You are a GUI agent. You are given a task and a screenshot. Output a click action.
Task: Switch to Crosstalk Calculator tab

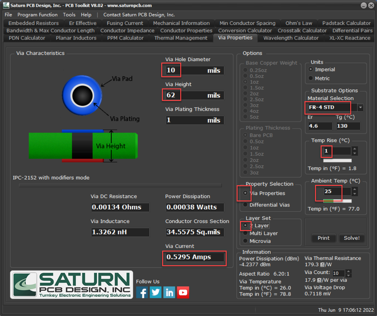point(302,31)
